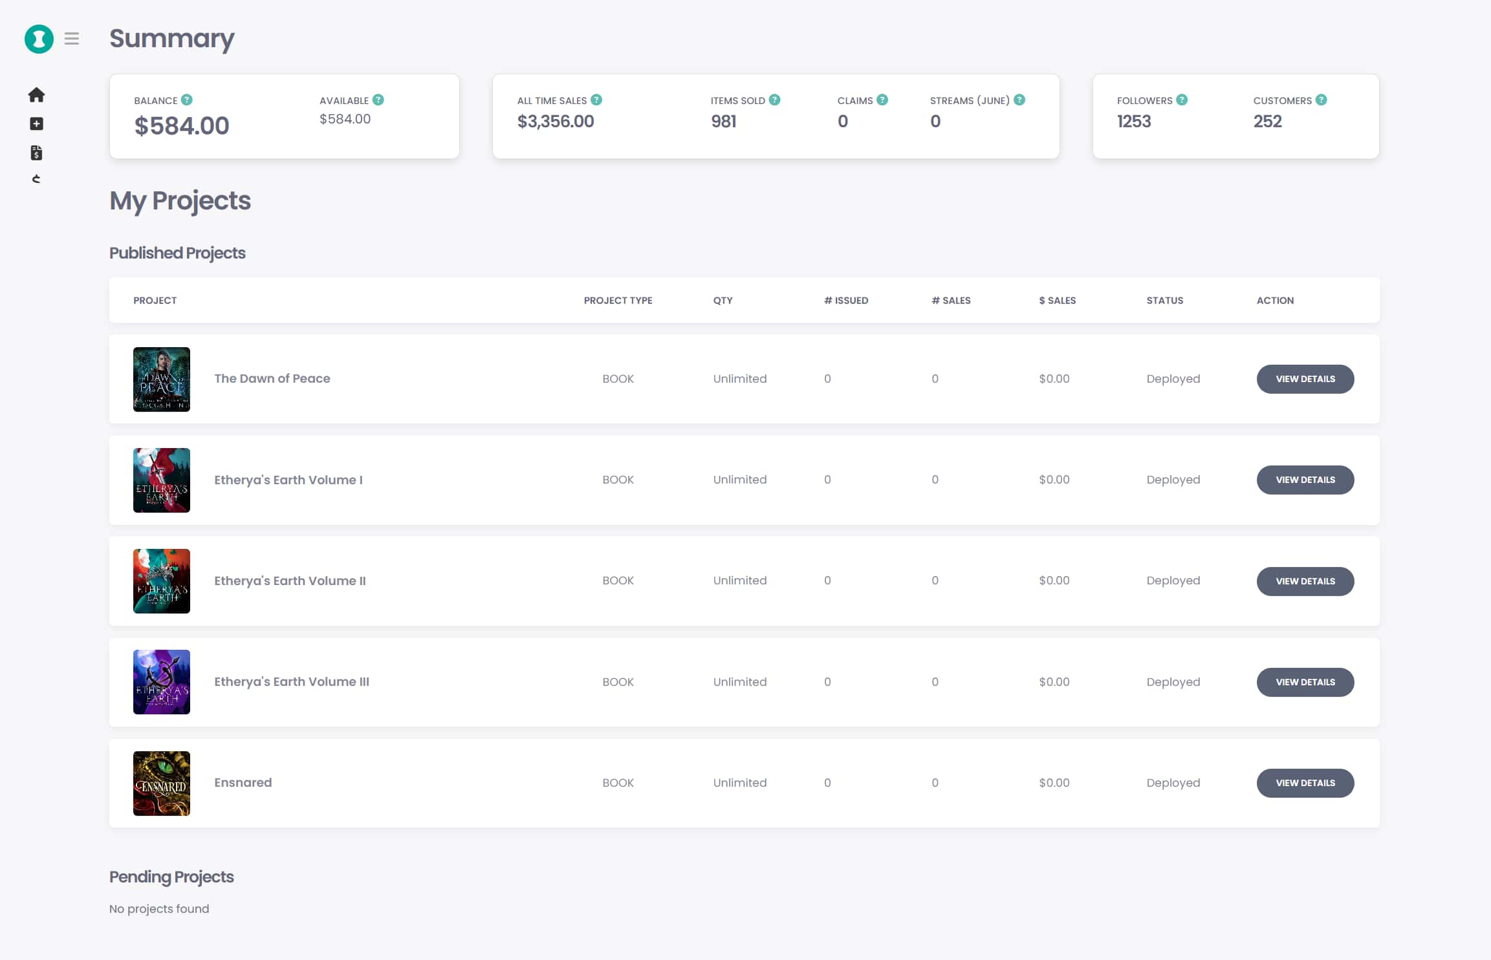Image resolution: width=1491 pixels, height=960 pixels.
Task: Open the Home sidebar icon
Action: click(x=36, y=95)
